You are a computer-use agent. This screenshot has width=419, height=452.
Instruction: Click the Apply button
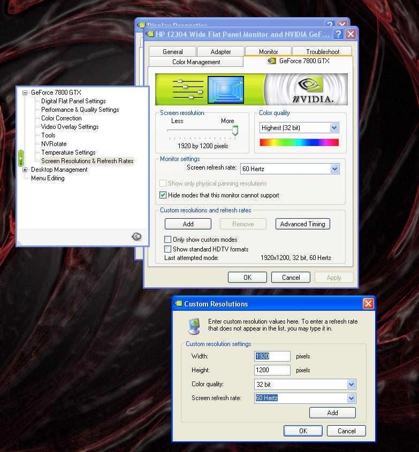point(334,277)
